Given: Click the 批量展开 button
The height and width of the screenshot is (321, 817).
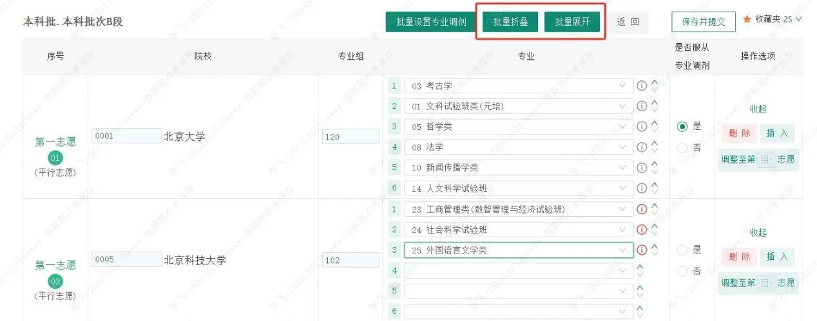Looking at the screenshot, I should pos(572,21).
